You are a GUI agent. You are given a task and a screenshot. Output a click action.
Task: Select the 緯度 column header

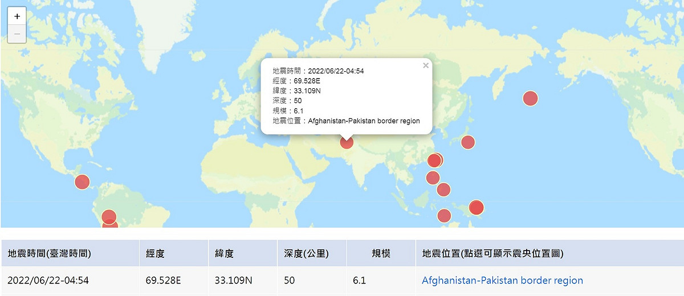pos(242,253)
